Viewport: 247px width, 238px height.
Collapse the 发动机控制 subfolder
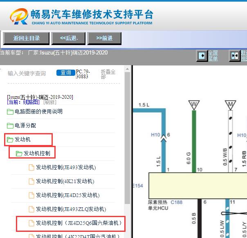37,153
